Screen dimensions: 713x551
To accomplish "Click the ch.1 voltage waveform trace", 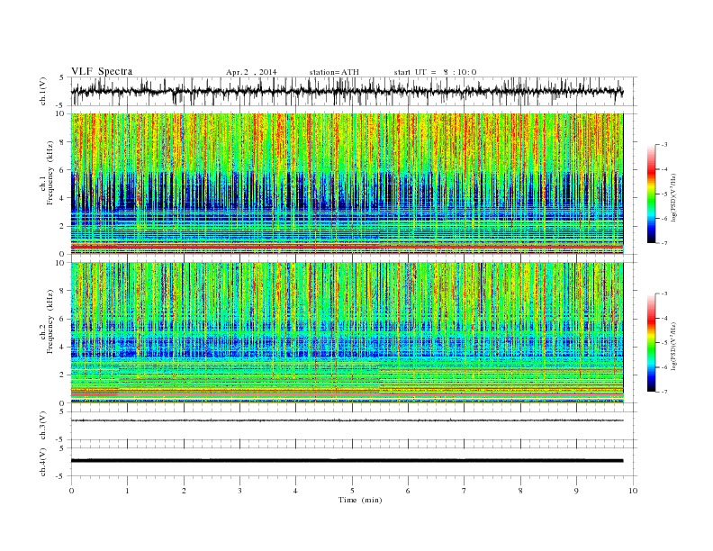I will click(347, 91).
